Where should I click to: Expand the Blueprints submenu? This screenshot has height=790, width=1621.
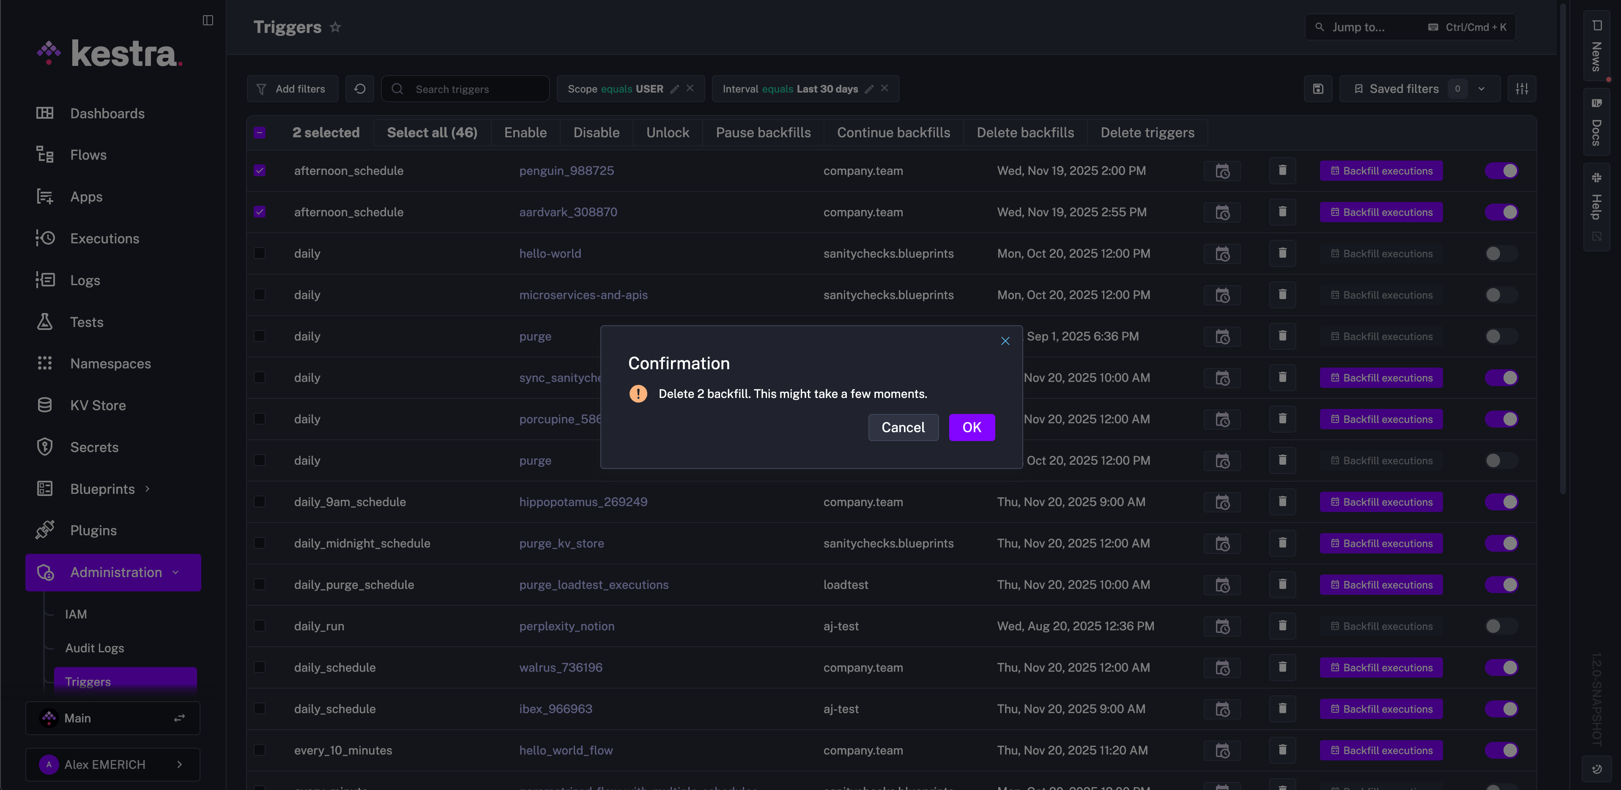click(147, 489)
